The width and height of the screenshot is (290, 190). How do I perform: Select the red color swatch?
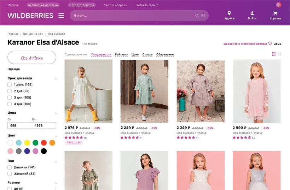44,143
